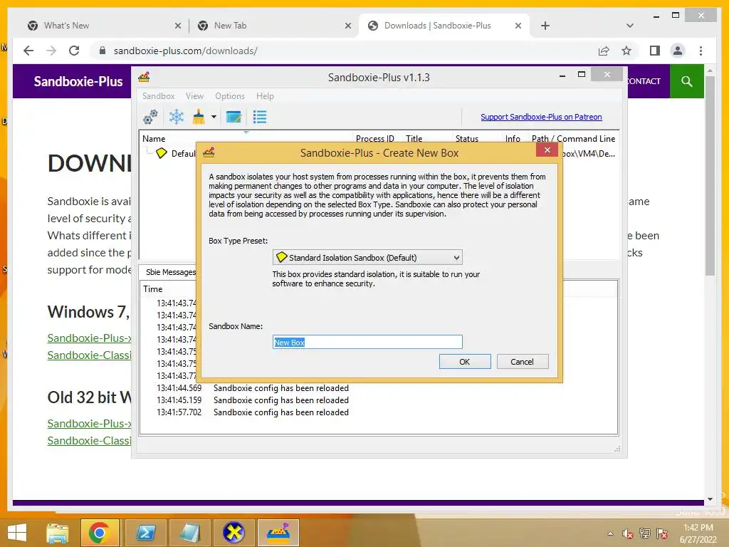
Task: Open the Sandbox menu
Action: pos(158,96)
